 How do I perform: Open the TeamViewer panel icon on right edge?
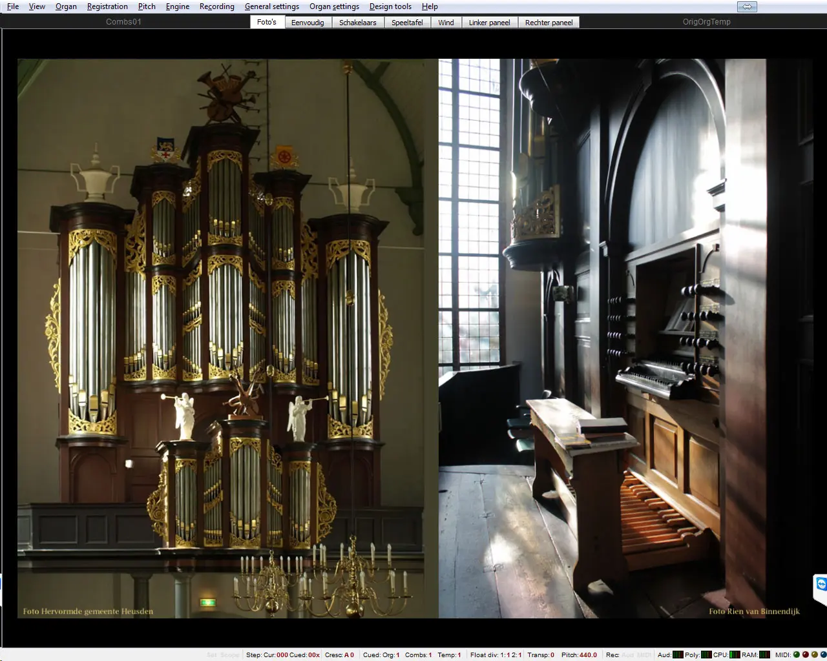click(x=821, y=585)
